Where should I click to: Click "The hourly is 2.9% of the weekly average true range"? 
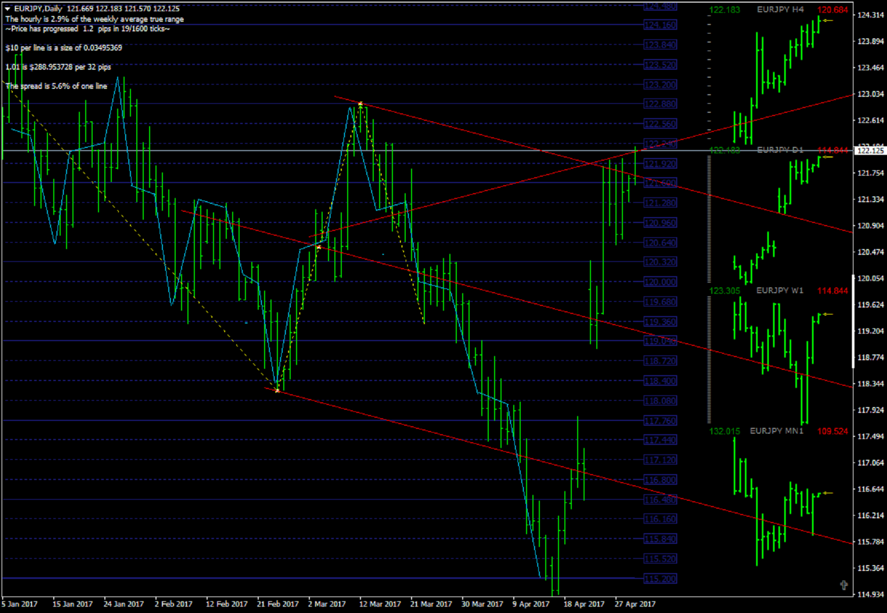pos(95,19)
